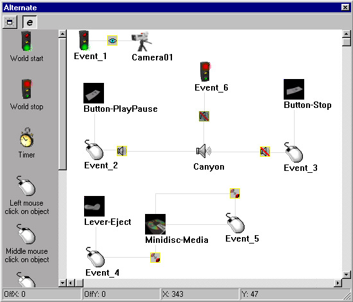Viewport: 353px width, 302px height.
Task: Choose the Left mouse click on object icon
Action: [x=26, y=186]
